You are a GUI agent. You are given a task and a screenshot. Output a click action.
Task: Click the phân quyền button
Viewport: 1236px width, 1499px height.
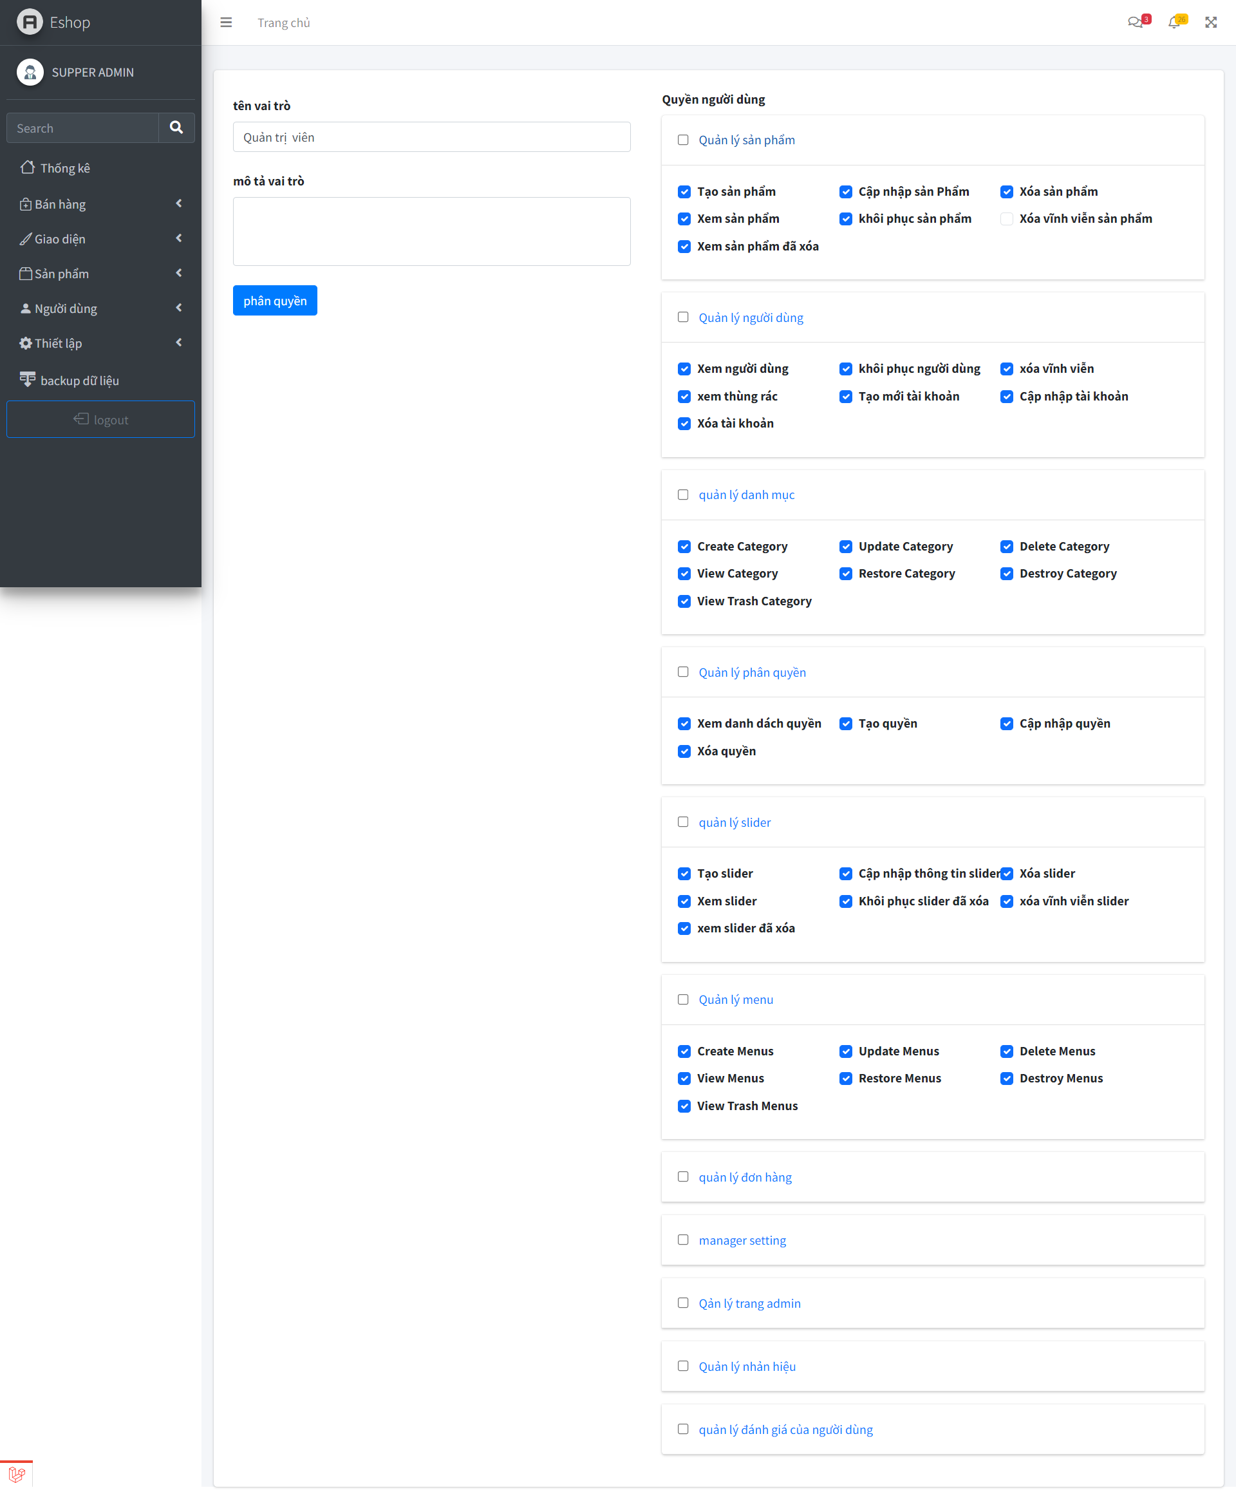tap(275, 300)
